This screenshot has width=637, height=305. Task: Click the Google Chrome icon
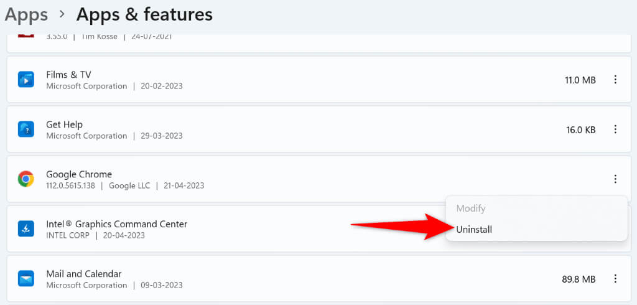coord(26,179)
